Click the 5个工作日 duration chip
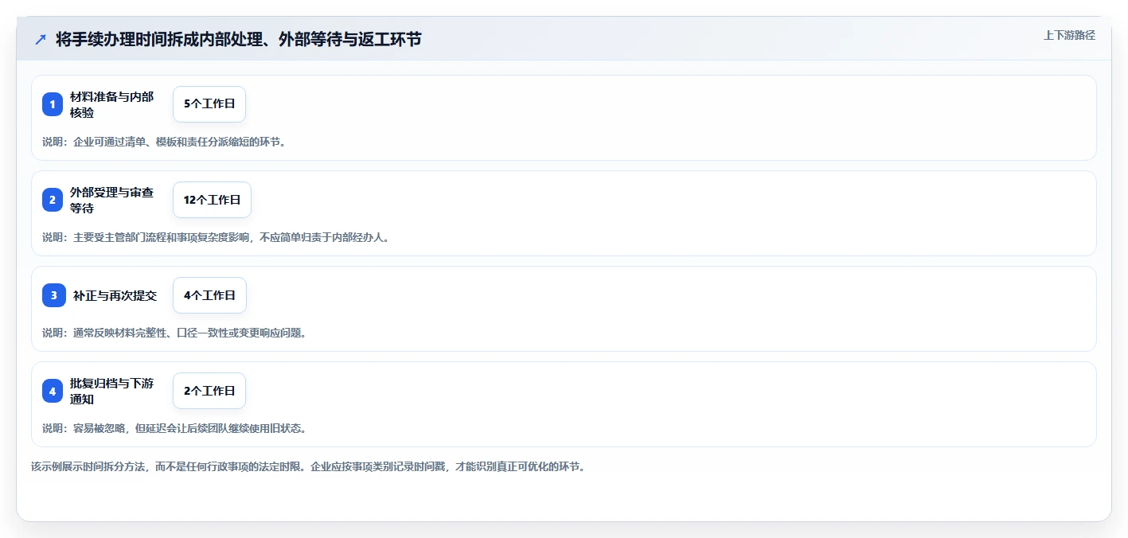 209,104
